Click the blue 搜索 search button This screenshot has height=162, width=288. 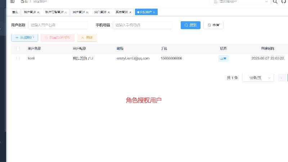pos(190,25)
